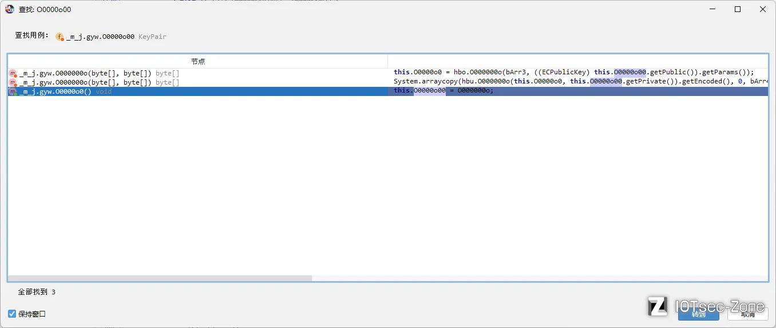Click the method icon of the first result row
This screenshot has width=776, height=328.
pyautogui.click(x=13, y=73)
